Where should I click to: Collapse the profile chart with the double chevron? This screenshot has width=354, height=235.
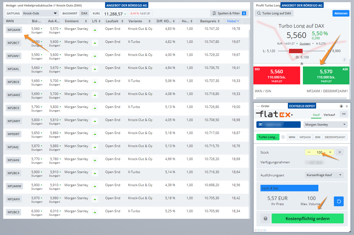click(x=302, y=63)
